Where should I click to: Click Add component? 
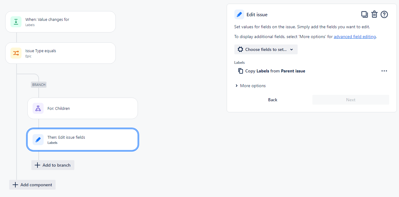point(32,184)
